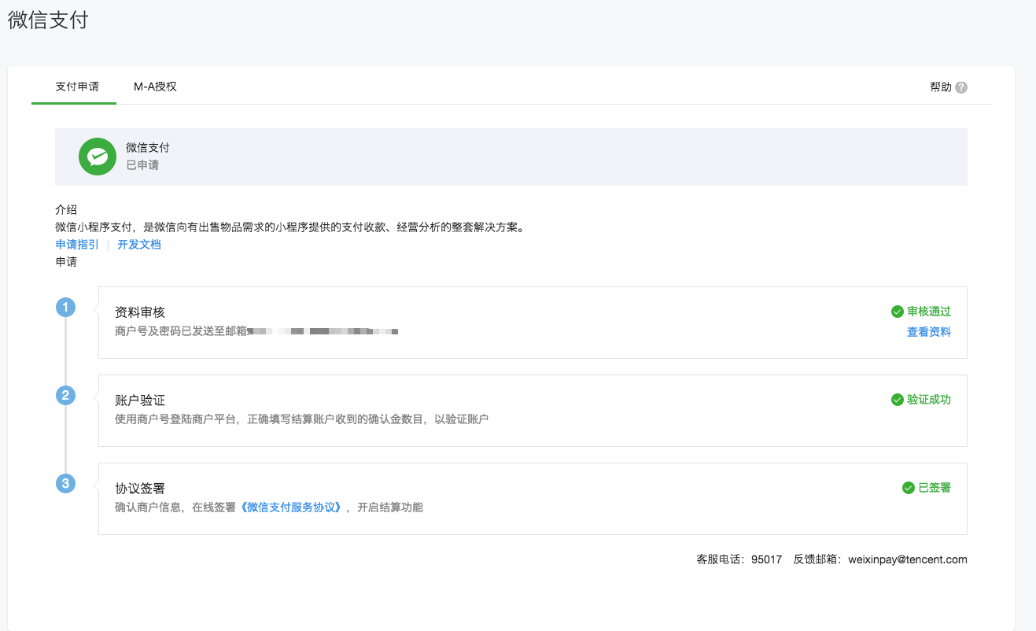The image size is (1036, 631).
Task: Click the 微信小程序支付 introduction sentence
Action: click(289, 227)
